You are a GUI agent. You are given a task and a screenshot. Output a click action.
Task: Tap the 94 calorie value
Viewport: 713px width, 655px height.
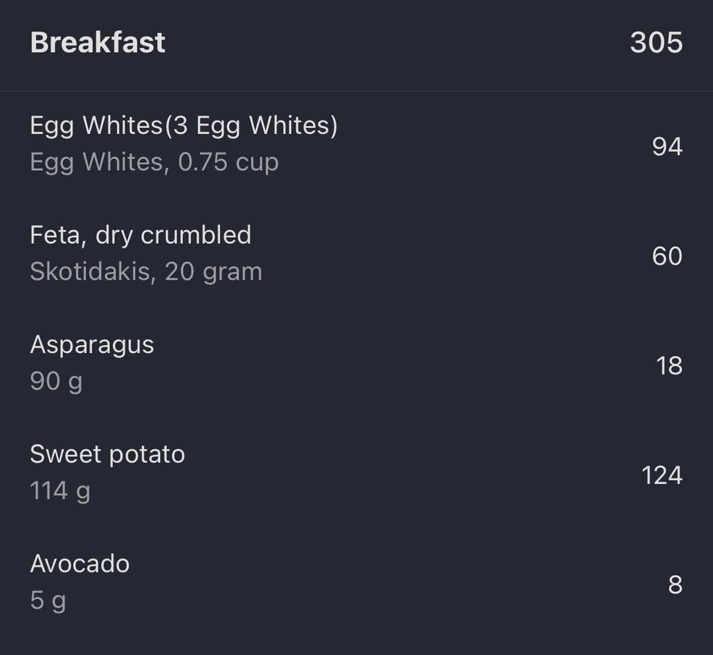pos(667,146)
